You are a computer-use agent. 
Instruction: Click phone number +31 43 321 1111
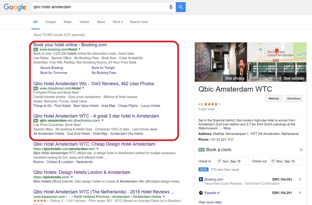[x=222, y=139]
